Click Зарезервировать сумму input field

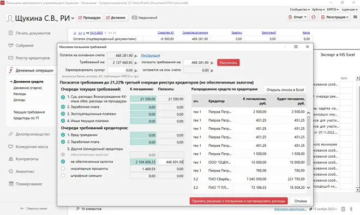coord(121,70)
